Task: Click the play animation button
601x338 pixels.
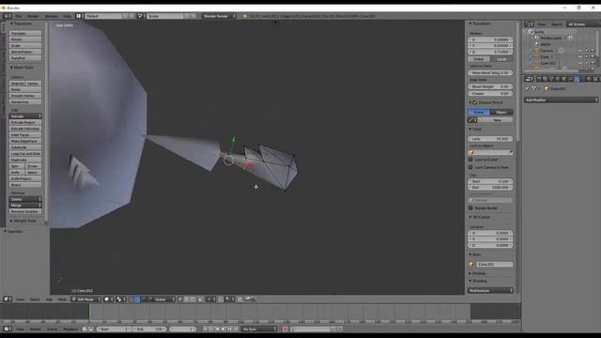Action: (223, 329)
